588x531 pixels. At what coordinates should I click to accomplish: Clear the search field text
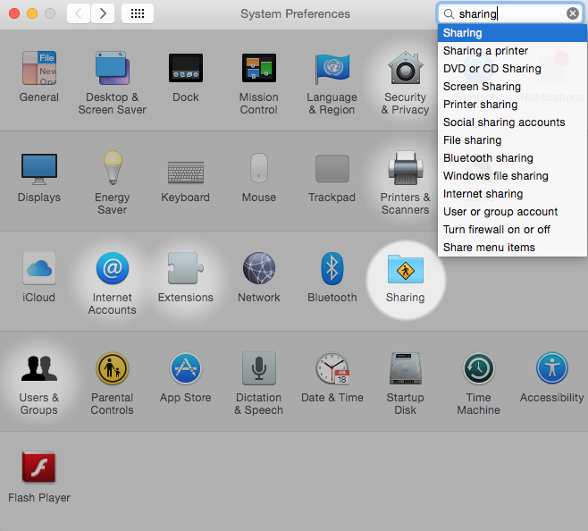coord(573,14)
